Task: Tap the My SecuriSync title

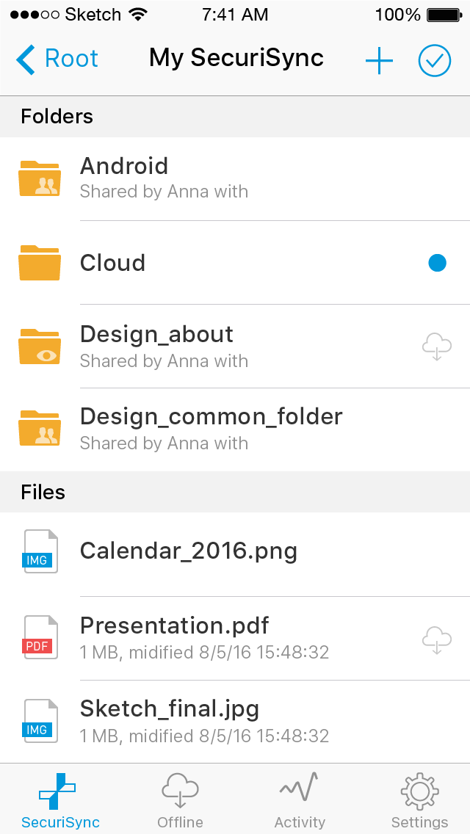Action: tap(236, 59)
